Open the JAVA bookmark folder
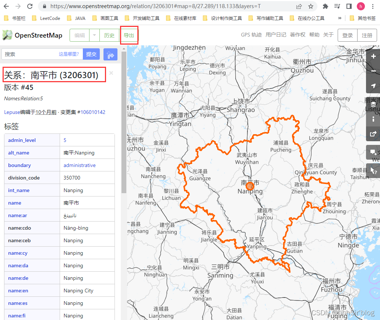Image resolution: width=380 pixels, height=320 pixels. 76,18
